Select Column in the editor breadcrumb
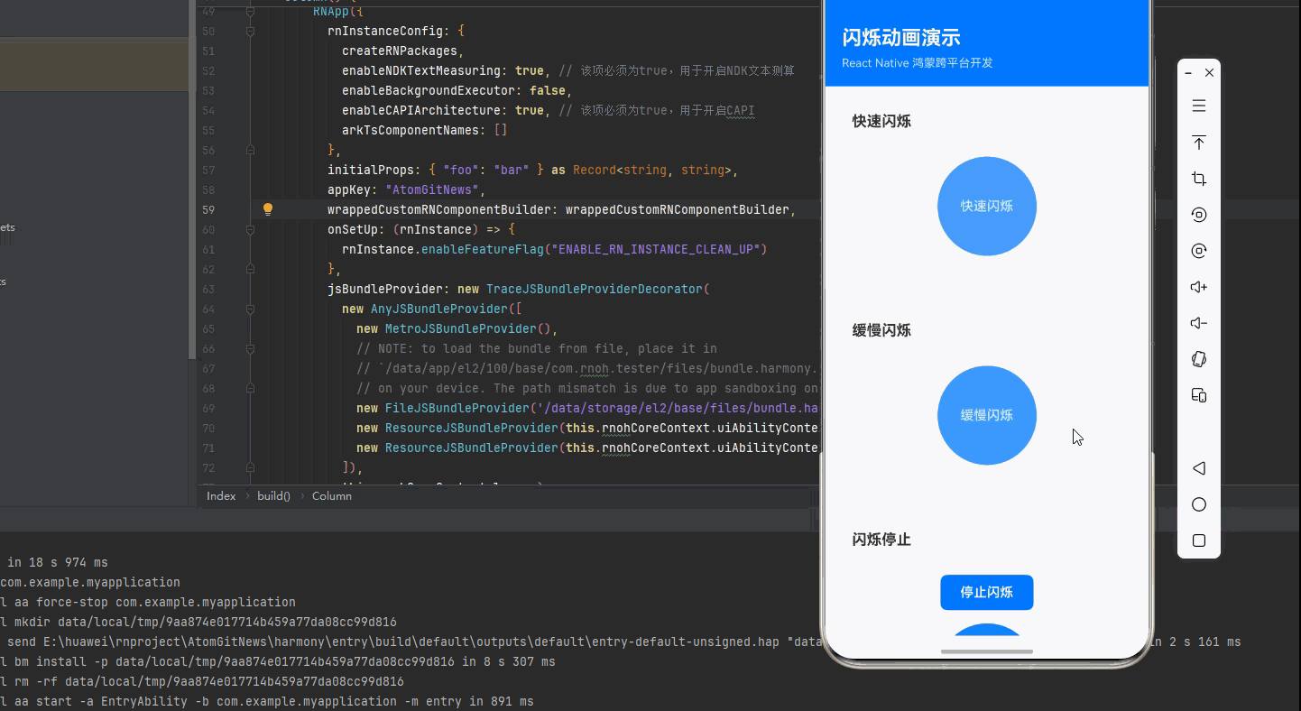Image resolution: width=1301 pixels, height=711 pixels. tap(332, 496)
